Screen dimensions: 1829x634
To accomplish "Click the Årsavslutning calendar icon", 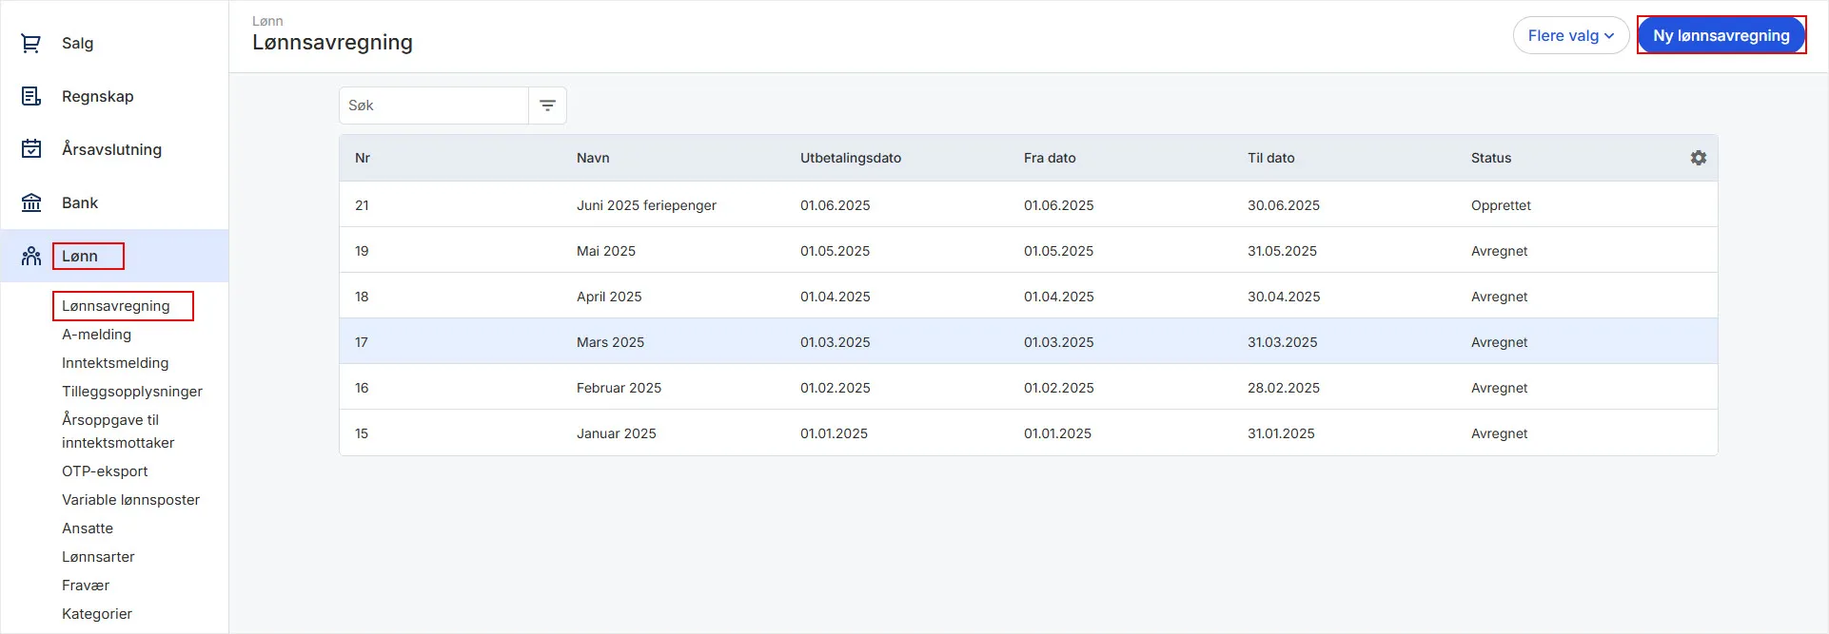I will pos(31,149).
